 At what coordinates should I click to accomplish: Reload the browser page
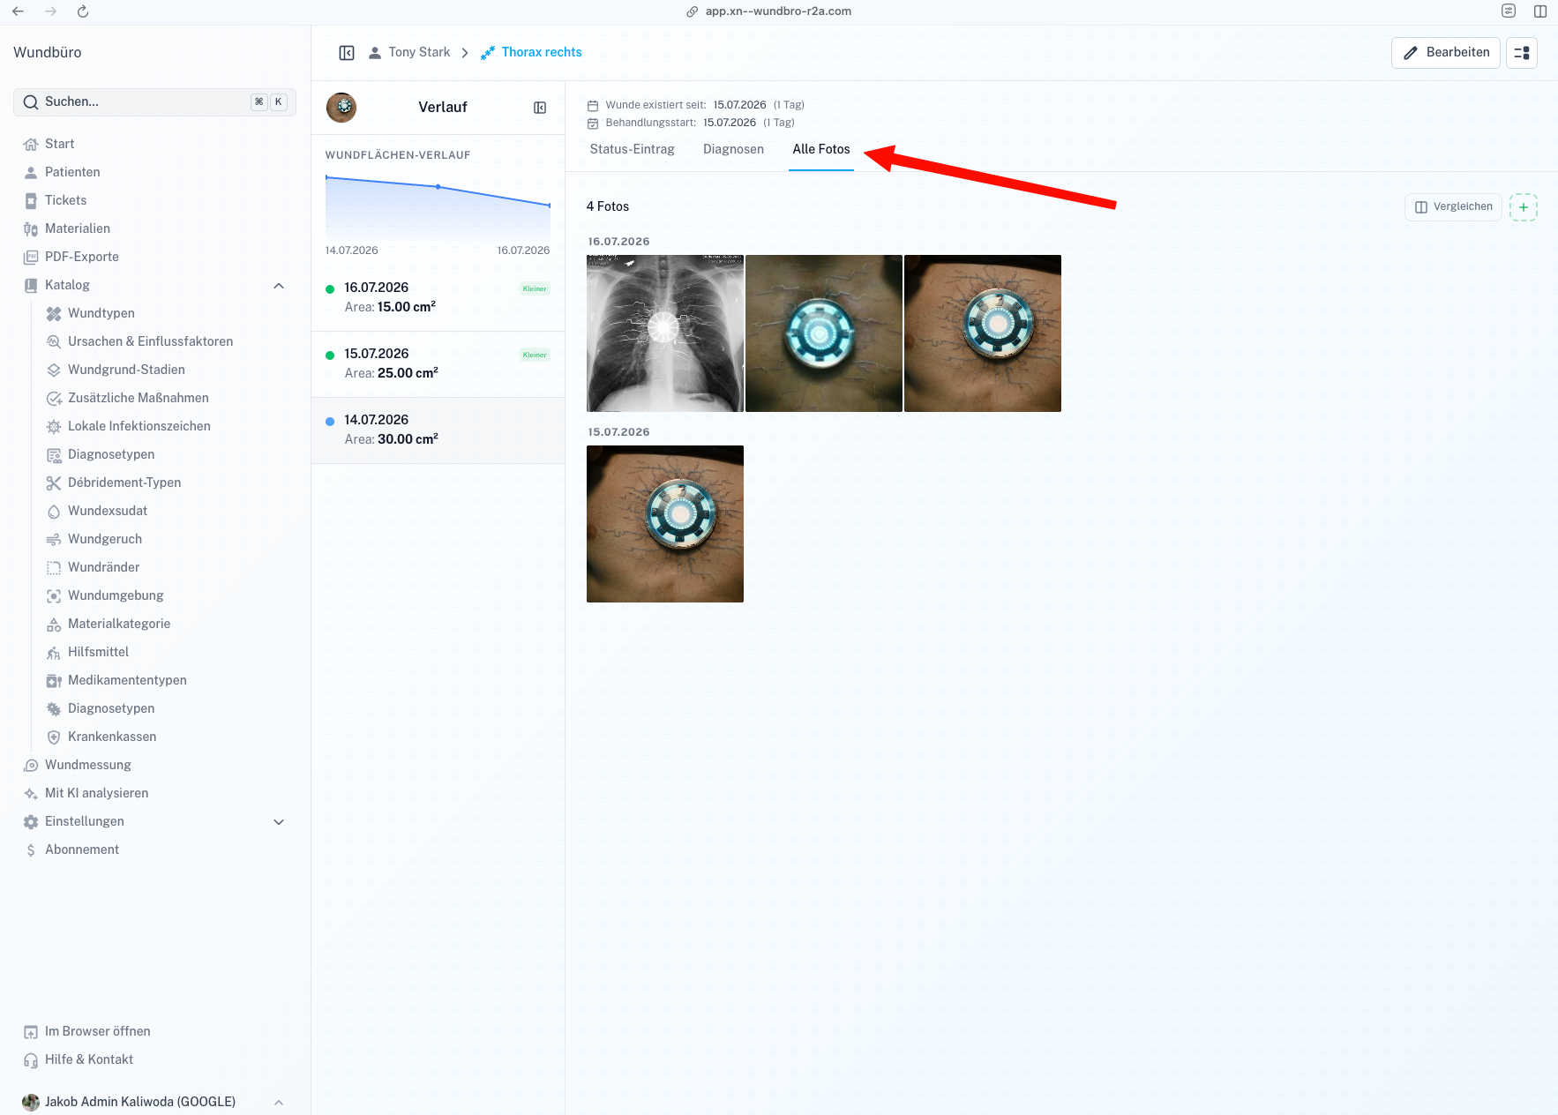[83, 11]
